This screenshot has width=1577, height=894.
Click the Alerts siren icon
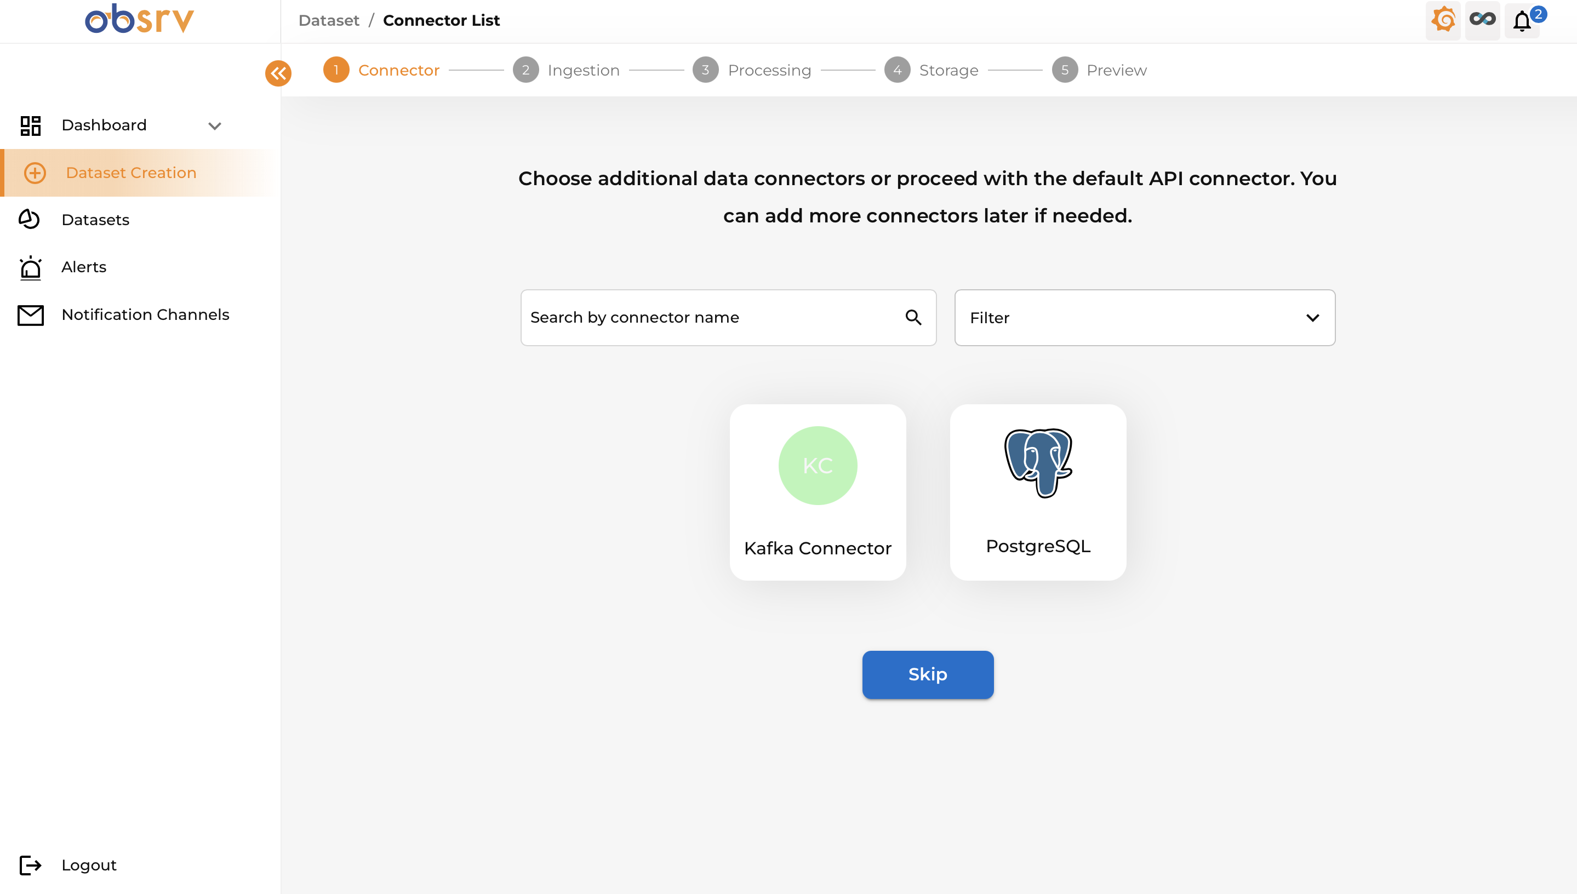(30, 268)
